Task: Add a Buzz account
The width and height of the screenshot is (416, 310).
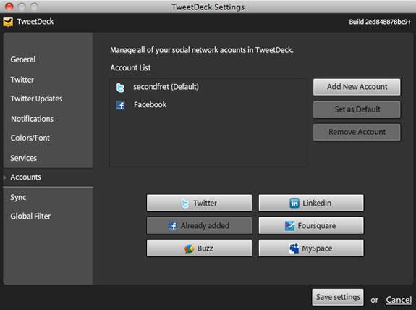Action: coord(199,248)
